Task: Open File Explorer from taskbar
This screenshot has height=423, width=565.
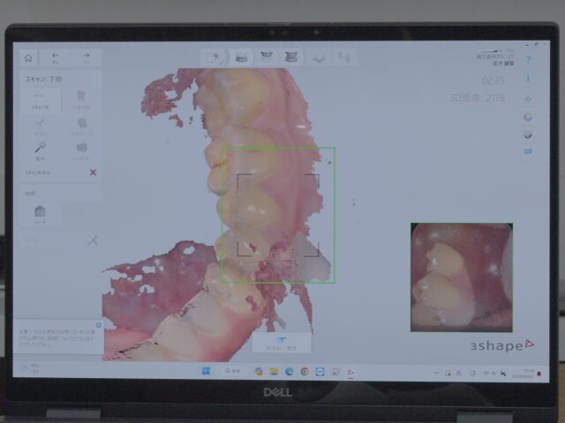Action: [274, 371]
